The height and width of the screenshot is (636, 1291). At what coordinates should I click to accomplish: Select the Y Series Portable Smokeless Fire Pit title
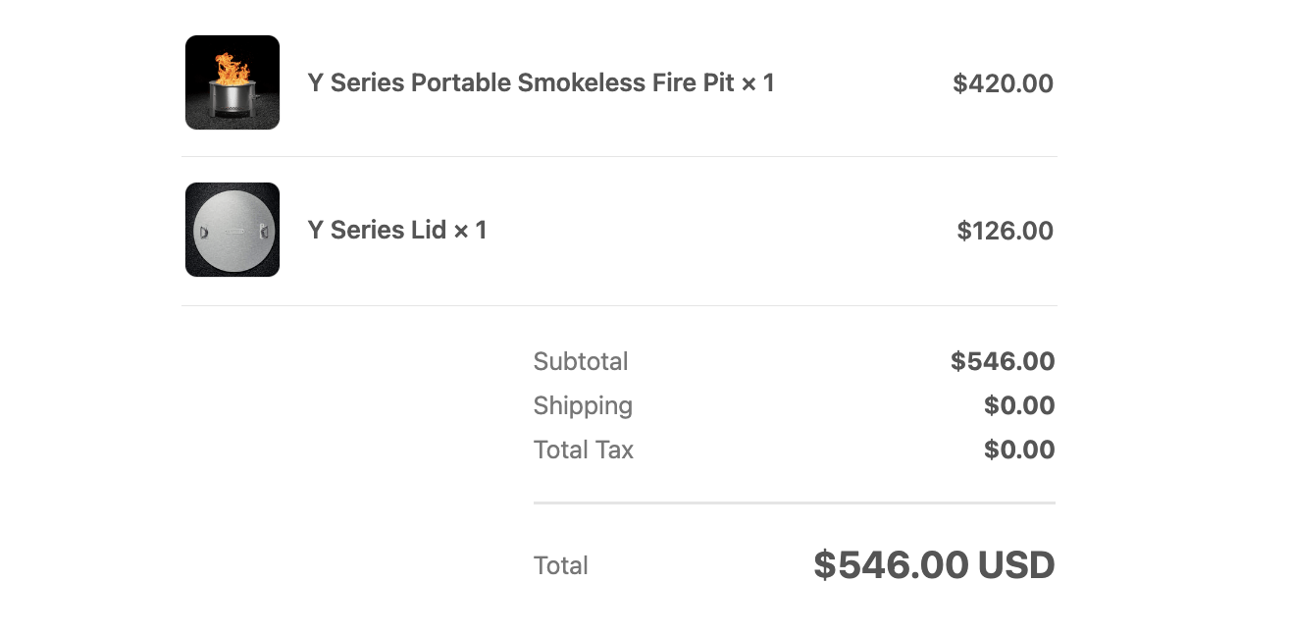pyautogui.click(x=521, y=83)
